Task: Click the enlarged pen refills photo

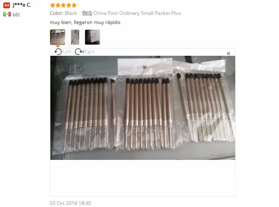Action: 143,108
